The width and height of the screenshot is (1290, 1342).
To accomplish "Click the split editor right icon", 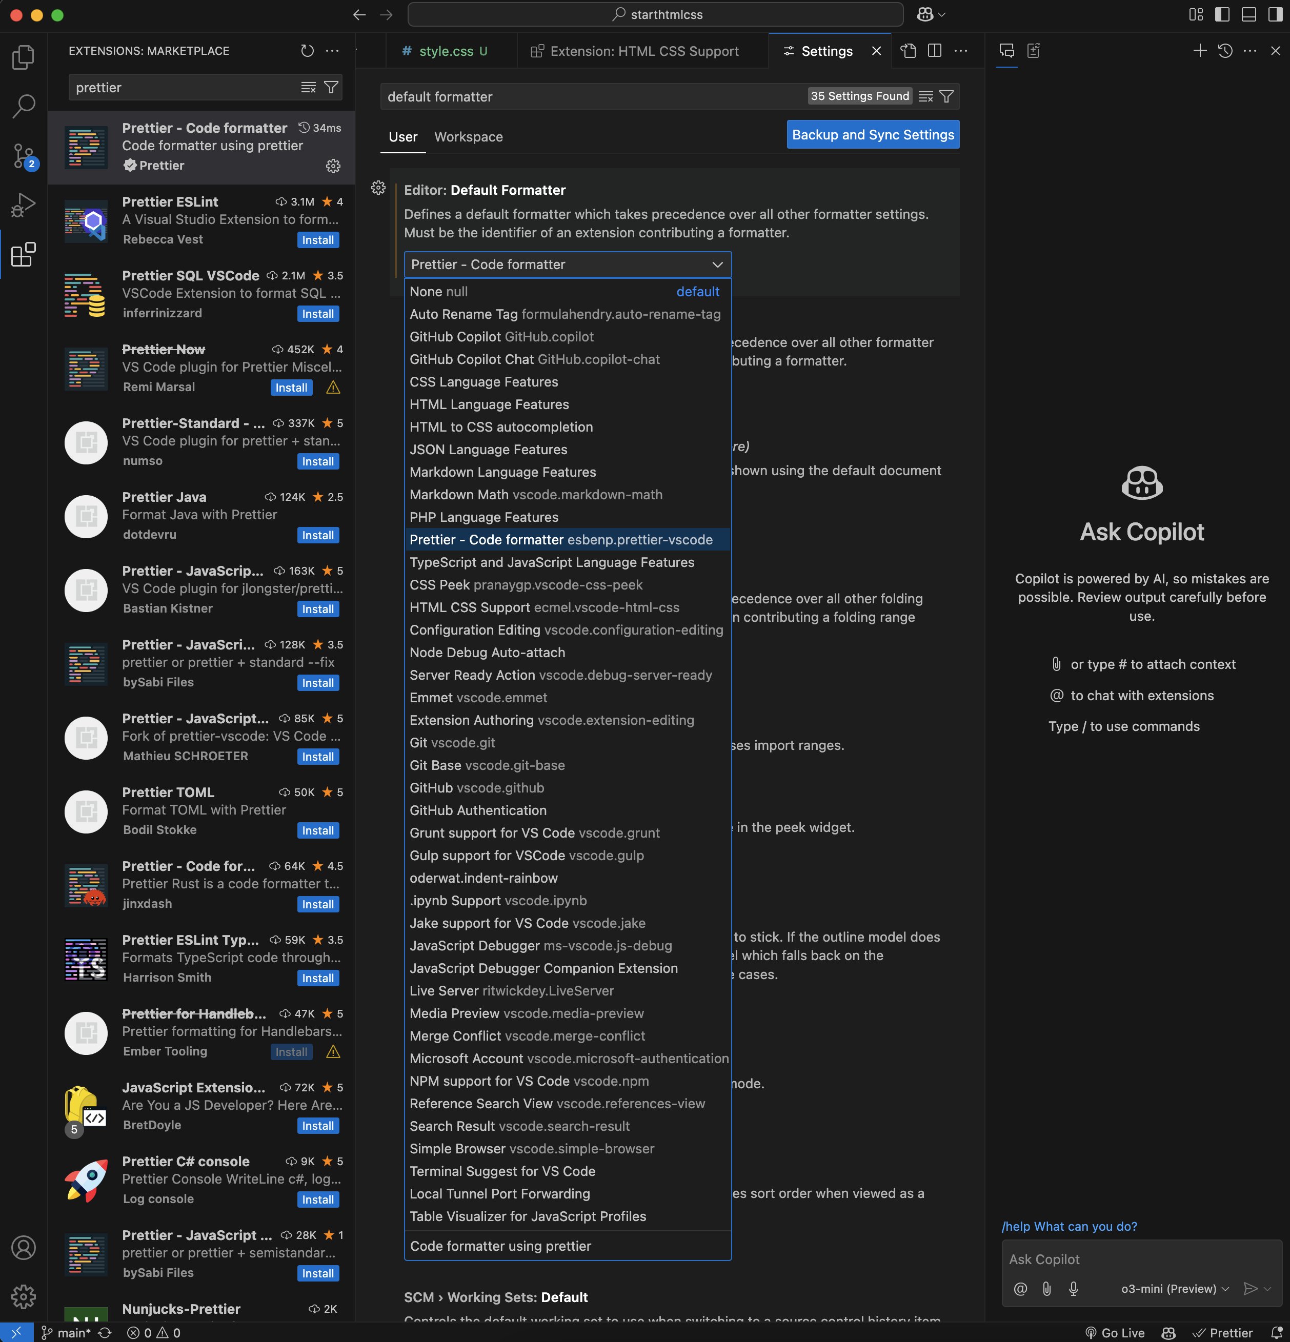I will coord(935,51).
